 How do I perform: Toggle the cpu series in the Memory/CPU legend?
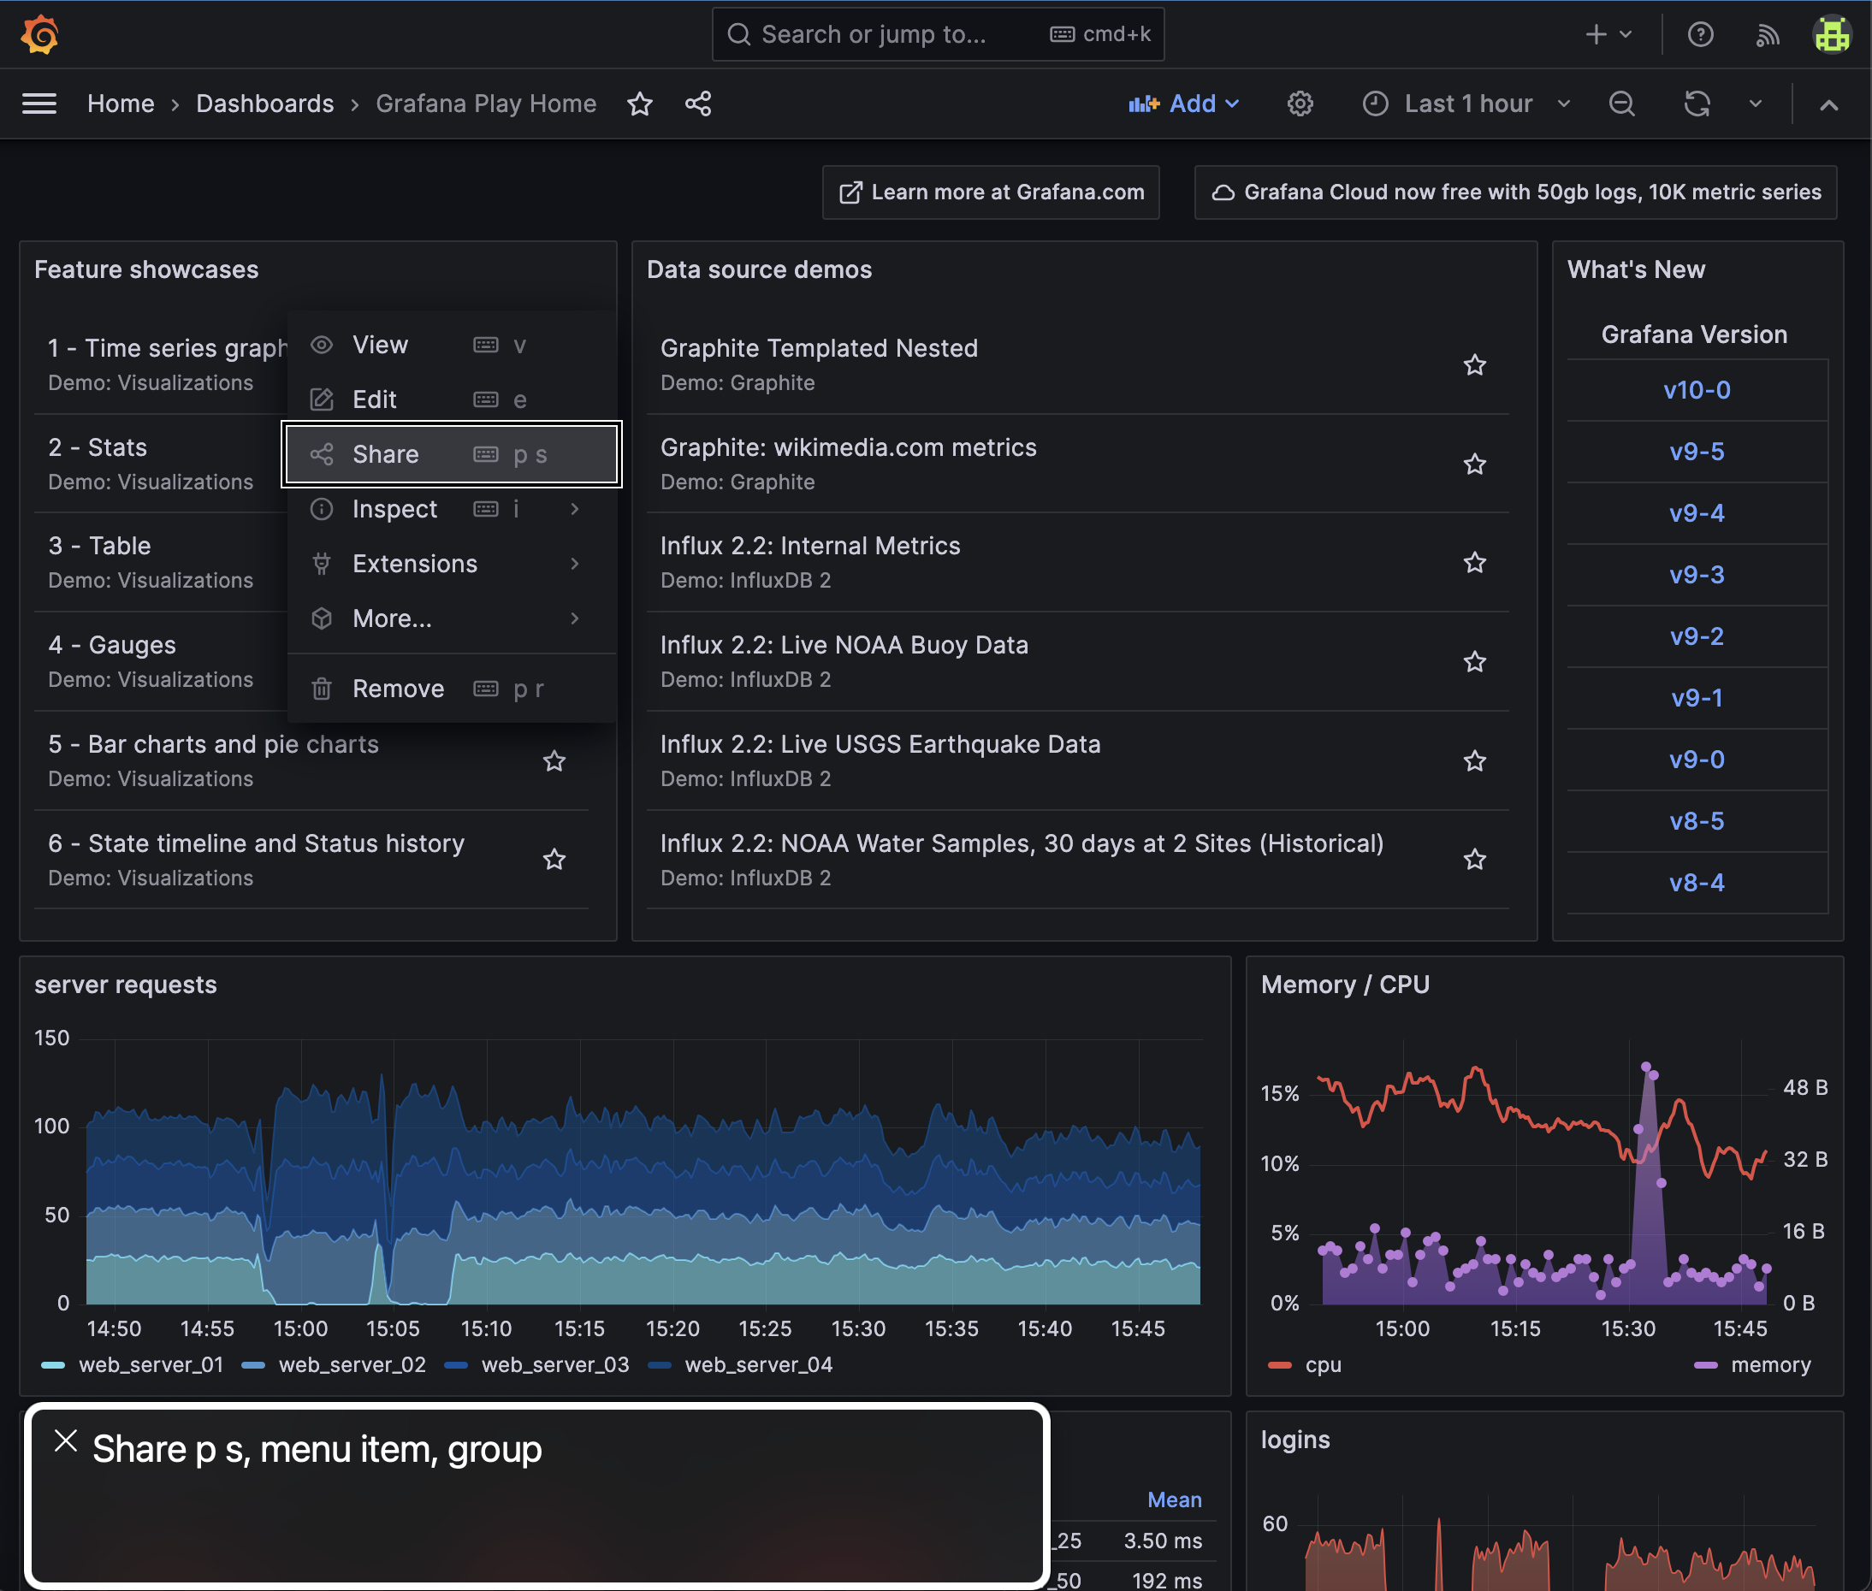[x=1323, y=1364]
